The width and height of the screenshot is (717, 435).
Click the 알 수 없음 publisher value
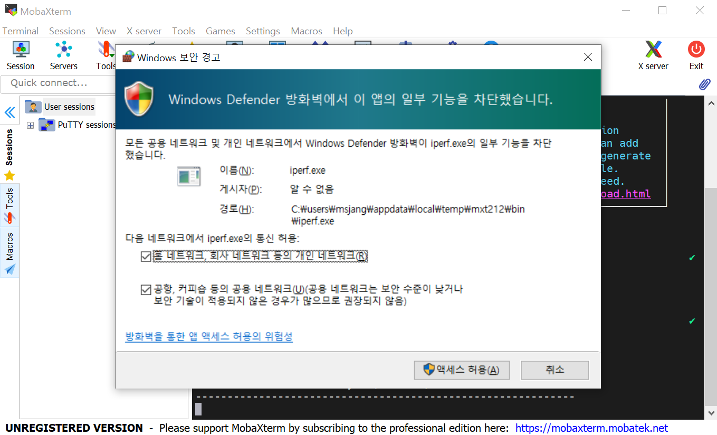[312, 189]
